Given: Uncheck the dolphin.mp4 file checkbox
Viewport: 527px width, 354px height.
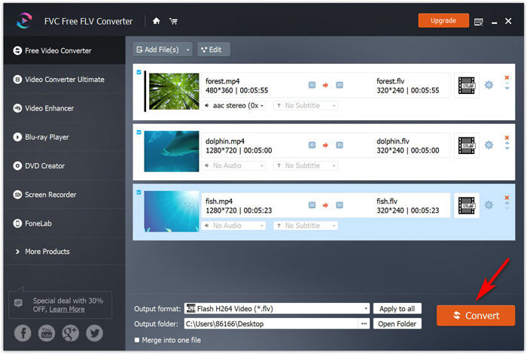Looking at the screenshot, I should [139, 132].
